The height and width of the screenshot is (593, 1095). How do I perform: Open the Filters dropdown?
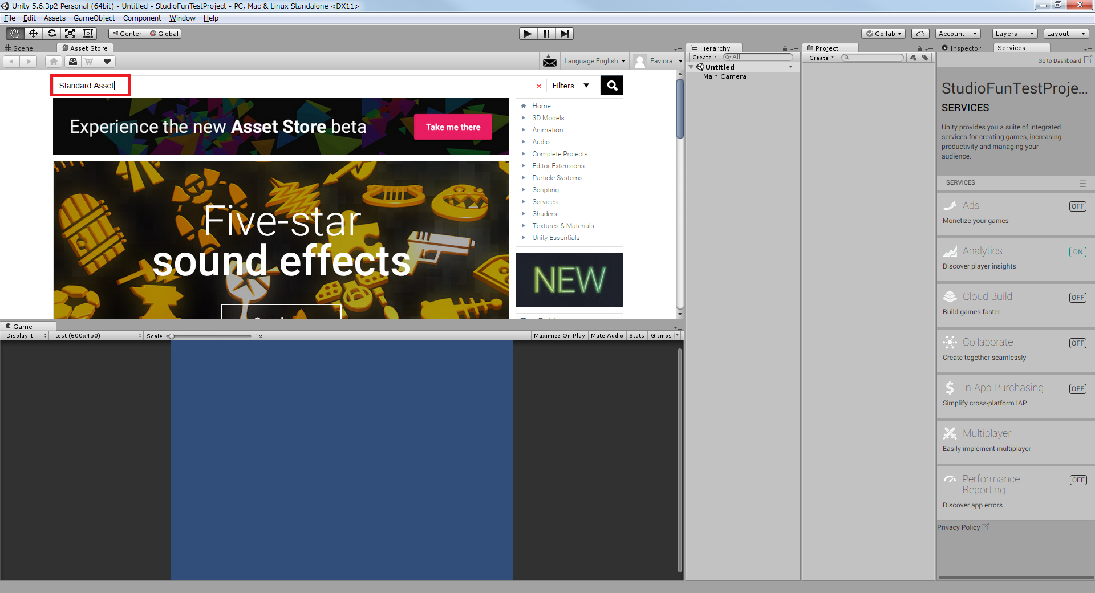571,86
